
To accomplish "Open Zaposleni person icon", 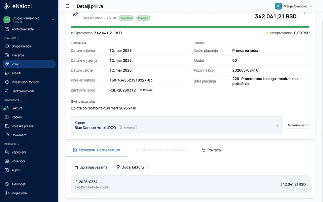I will tap(7, 152).
